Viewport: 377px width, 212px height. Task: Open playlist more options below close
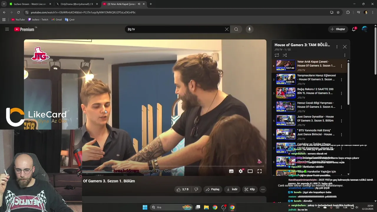pos(345,55)
